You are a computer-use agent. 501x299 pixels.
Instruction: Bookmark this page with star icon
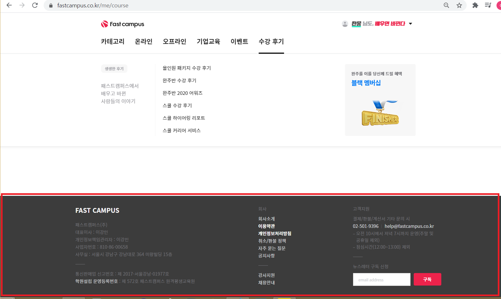point(459,5)
